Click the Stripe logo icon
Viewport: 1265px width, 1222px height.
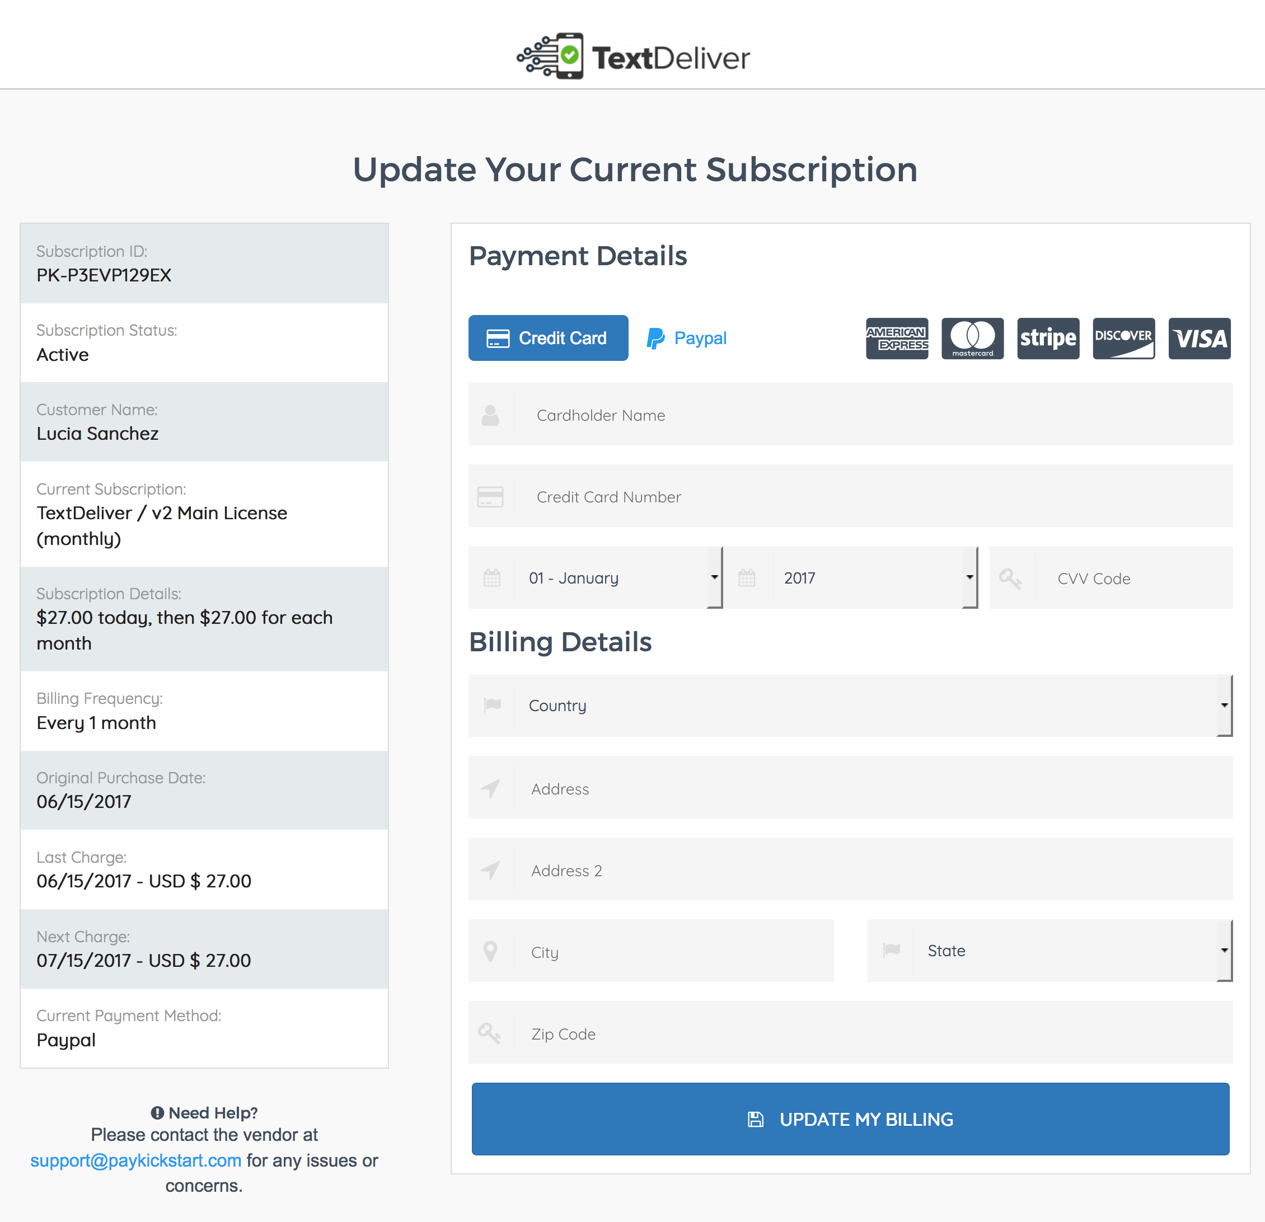tap(1047, 338)
